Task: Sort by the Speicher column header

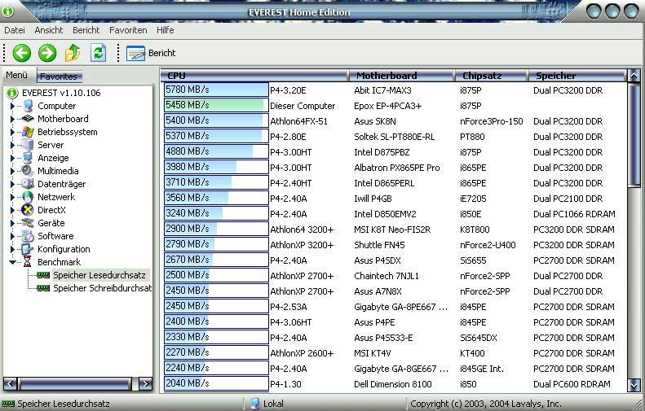Action: [x=577, y=76]
